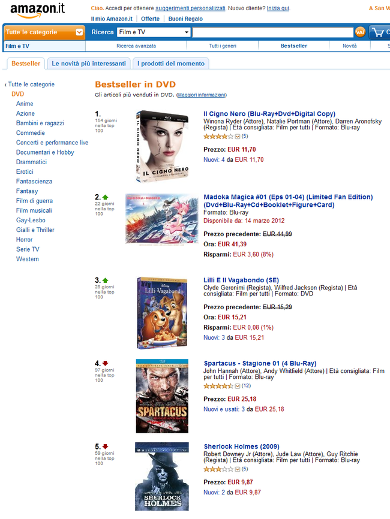Click the orange VAI search button
Viewport: 390px width, 519px height.
click(x=360, y=32)
